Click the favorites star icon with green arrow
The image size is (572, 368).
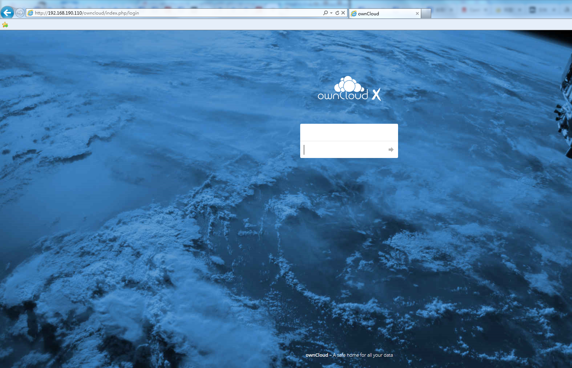[5, 25]
